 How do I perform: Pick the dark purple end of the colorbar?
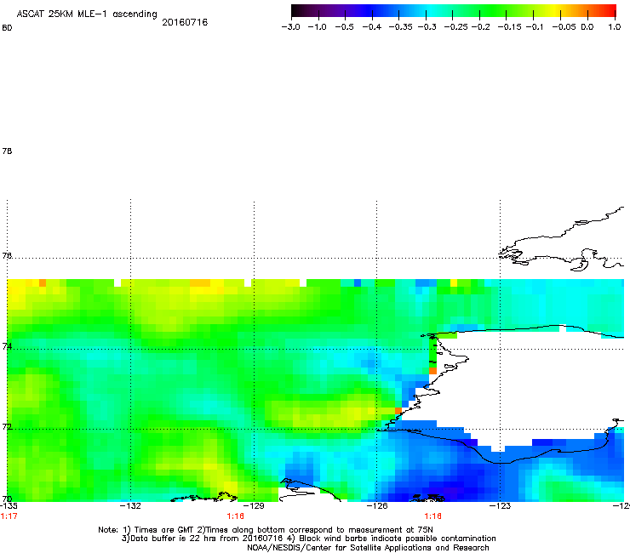[298, 10]
